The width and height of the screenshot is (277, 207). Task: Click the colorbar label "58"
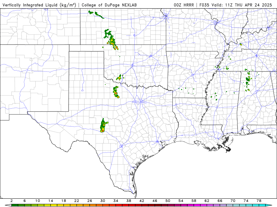click(x=194, y=201)
